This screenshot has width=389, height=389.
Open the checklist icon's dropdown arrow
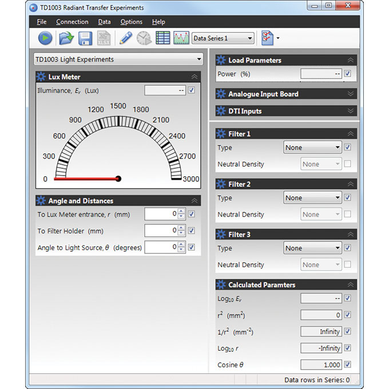coord(278,38)
